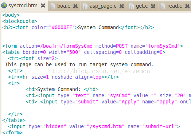Click the 'This page can be used' text line
Image resolution: width=191 pixels, height=134 pixels.
pyautogui.click(x=79, y=65)
